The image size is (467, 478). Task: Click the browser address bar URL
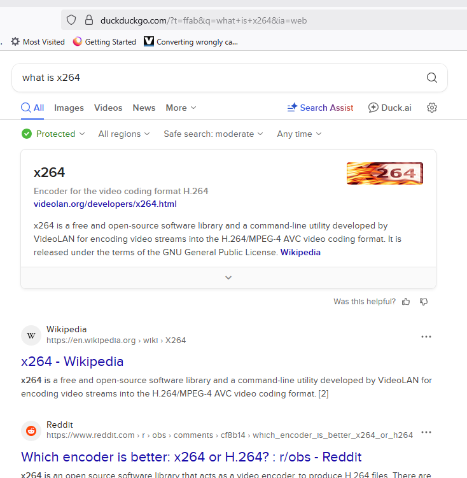click(204, 20)
